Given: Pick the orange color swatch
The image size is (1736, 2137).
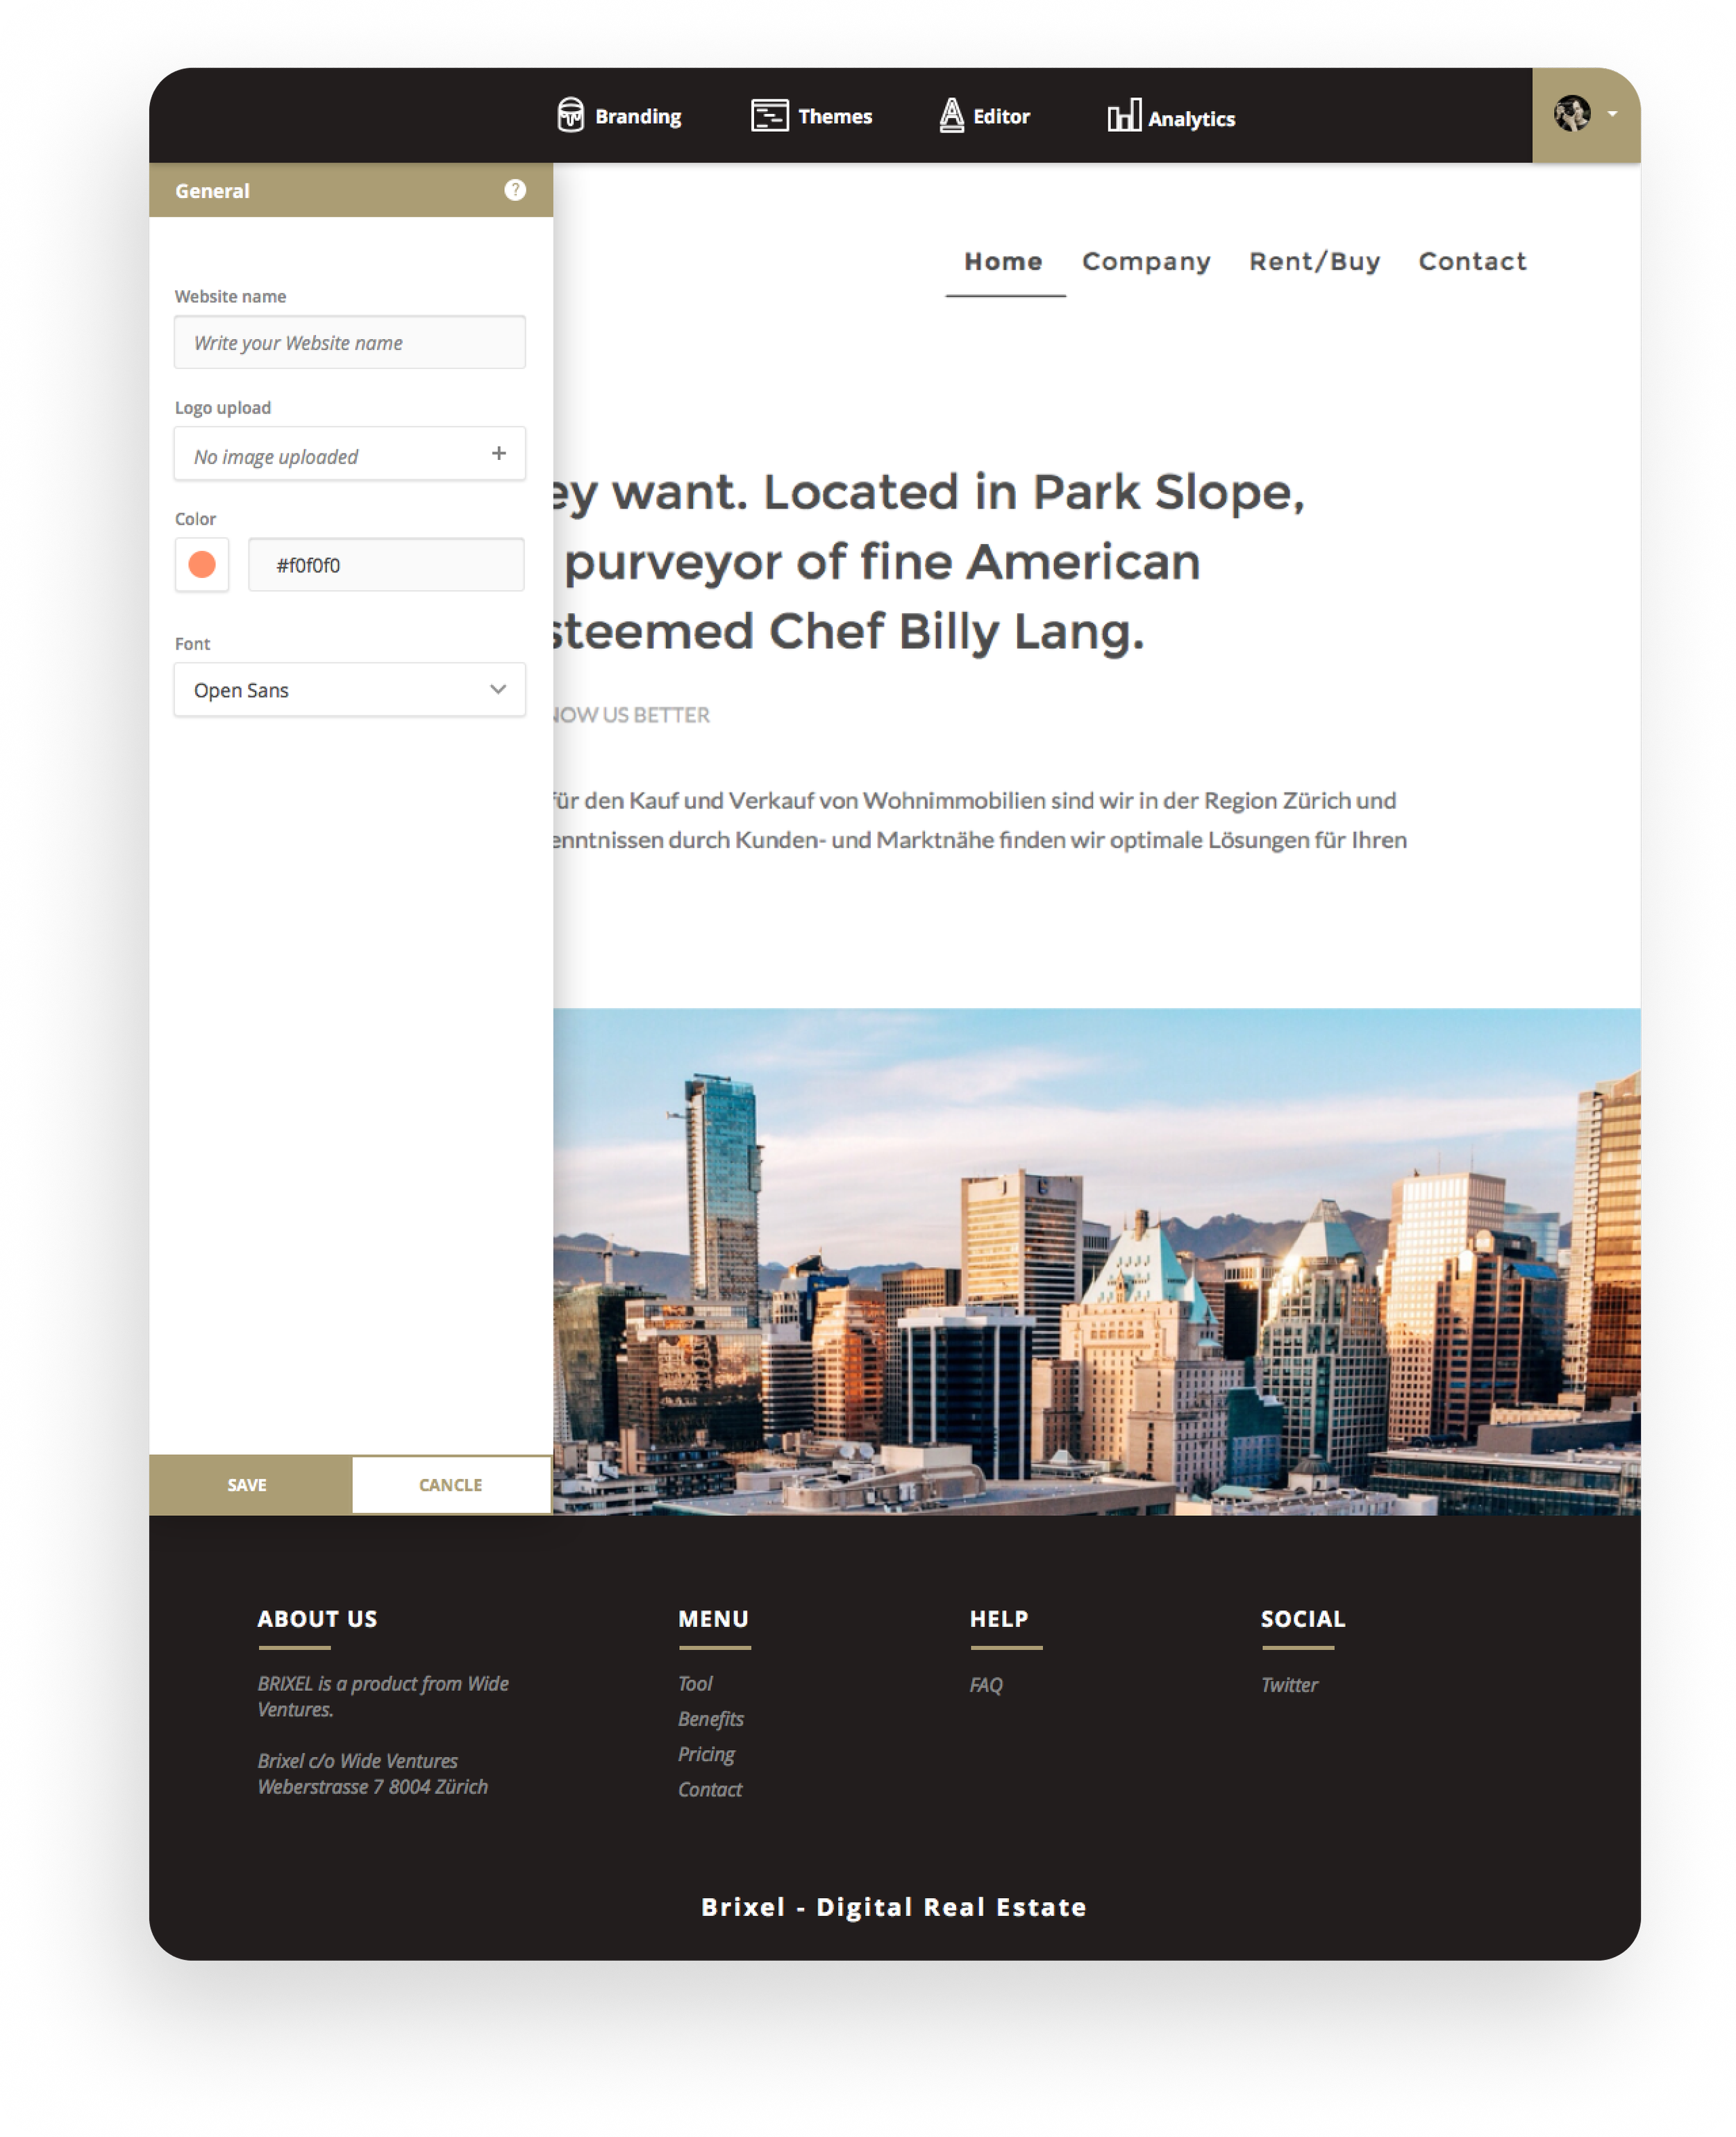Looking at the screenshot, I should [x=202, y=566].
